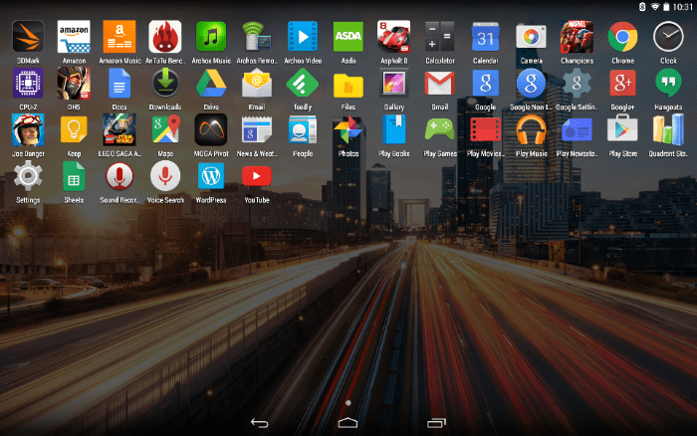
Task: Open Play Music
Action: (x=531, y=129)
